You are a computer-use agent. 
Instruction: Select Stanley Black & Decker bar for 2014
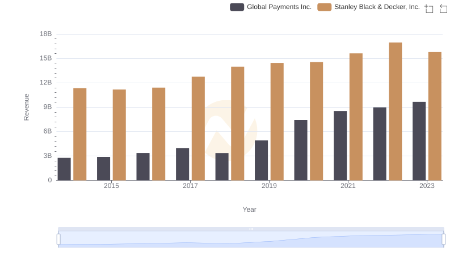80,134
